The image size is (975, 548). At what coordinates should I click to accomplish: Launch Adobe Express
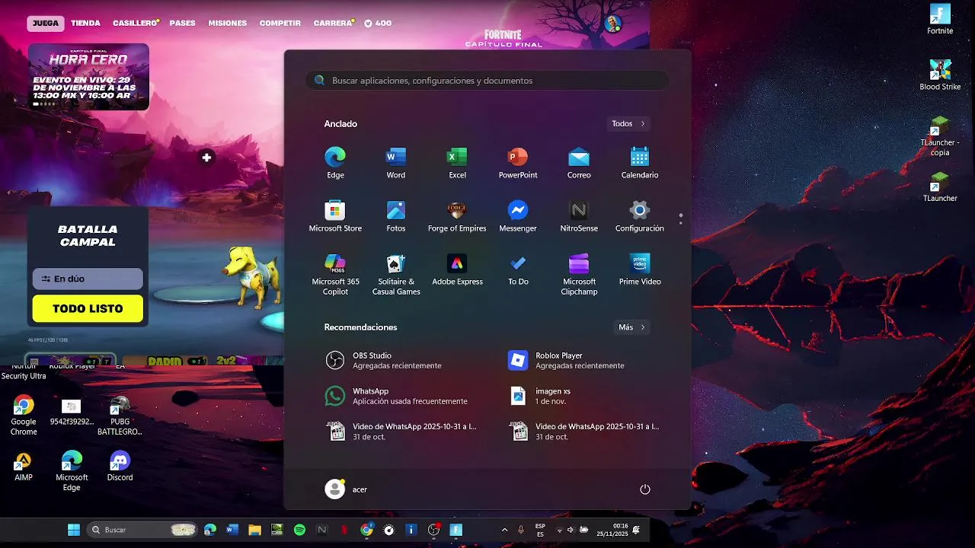457,269
